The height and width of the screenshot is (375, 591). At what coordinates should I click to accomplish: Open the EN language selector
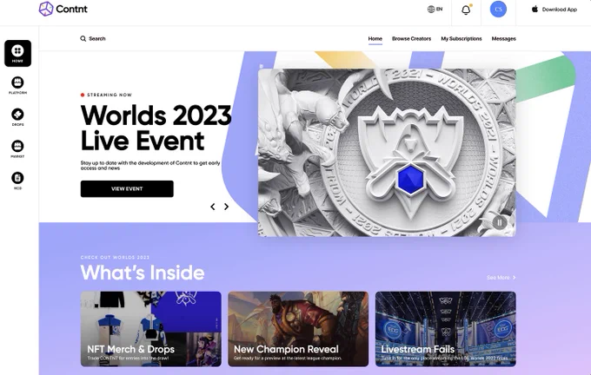tap(435, 9)
